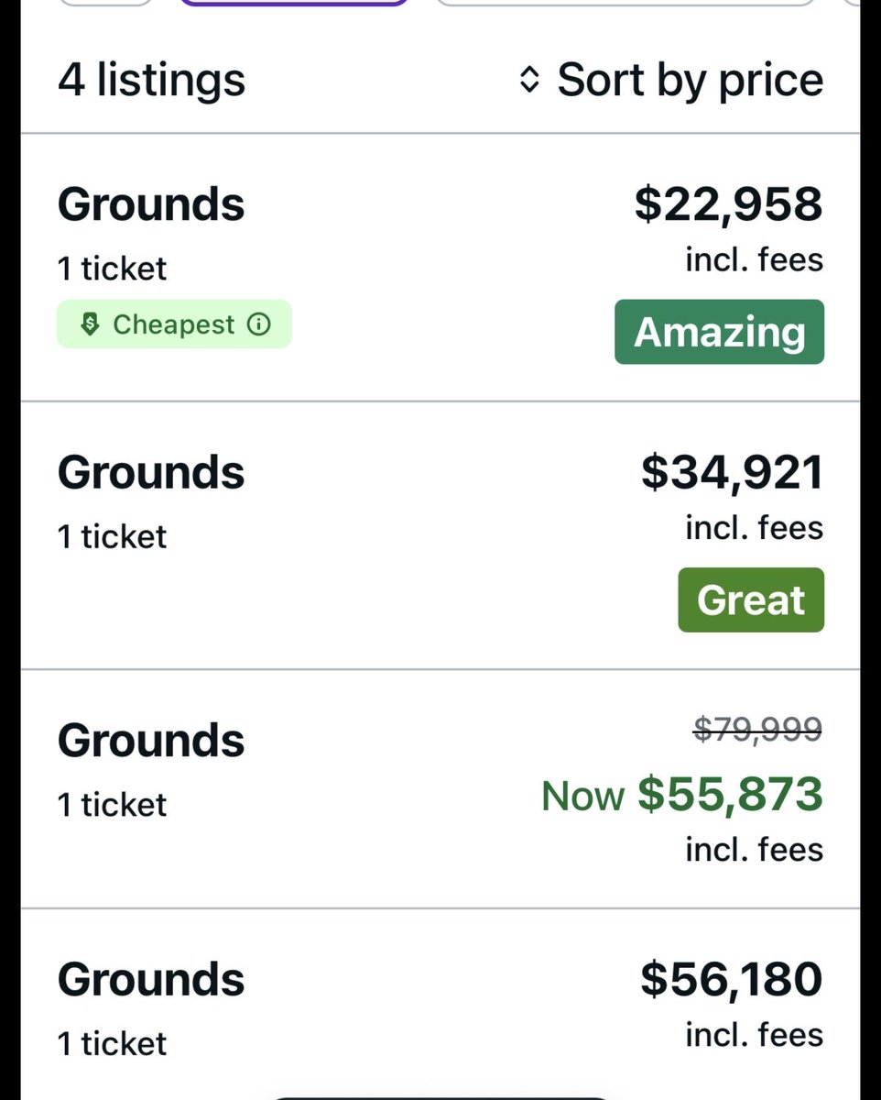
Task: Tap the dark button at the bottom edge
Action: (x=441, y=1097)
